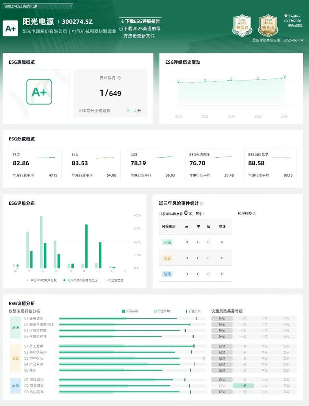
Task: Click the shield download link above 下载2026
Action: click(292, 16)
